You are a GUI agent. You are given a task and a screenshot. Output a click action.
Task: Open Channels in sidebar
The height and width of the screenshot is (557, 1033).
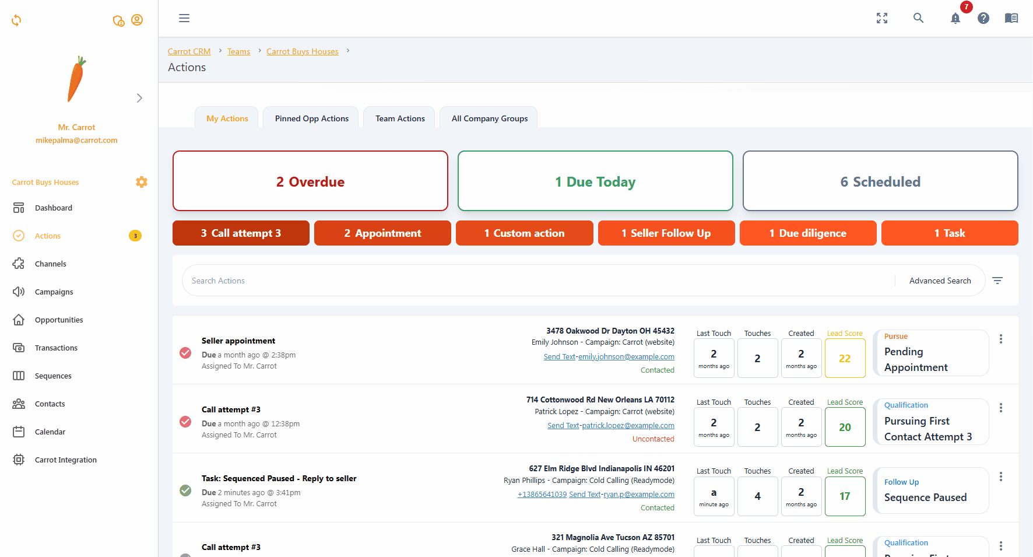(x=51, y=264)
